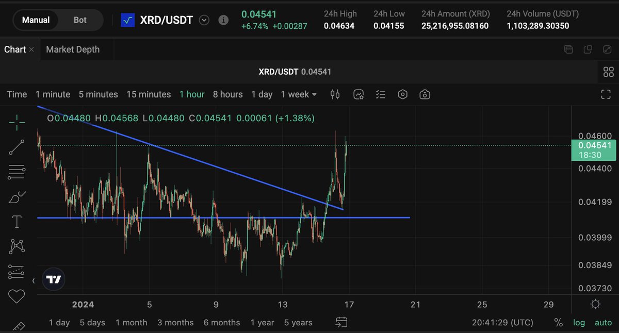This screenshot has width=619, height=333.
Task: Select the trend line drawing tool
Action: pyautogui.click(x=17, y=147)
